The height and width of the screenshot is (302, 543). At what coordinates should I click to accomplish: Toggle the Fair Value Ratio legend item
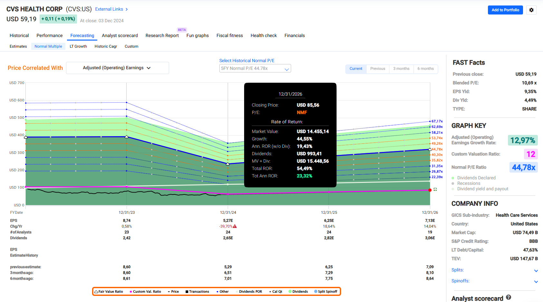pyautogui.click(x=109, y=292)
